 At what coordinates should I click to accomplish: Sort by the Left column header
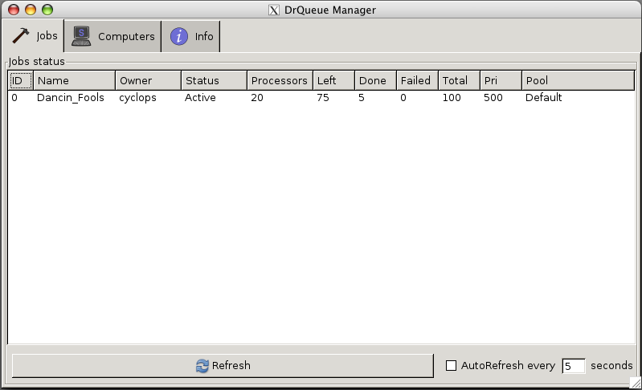point(333,80)
